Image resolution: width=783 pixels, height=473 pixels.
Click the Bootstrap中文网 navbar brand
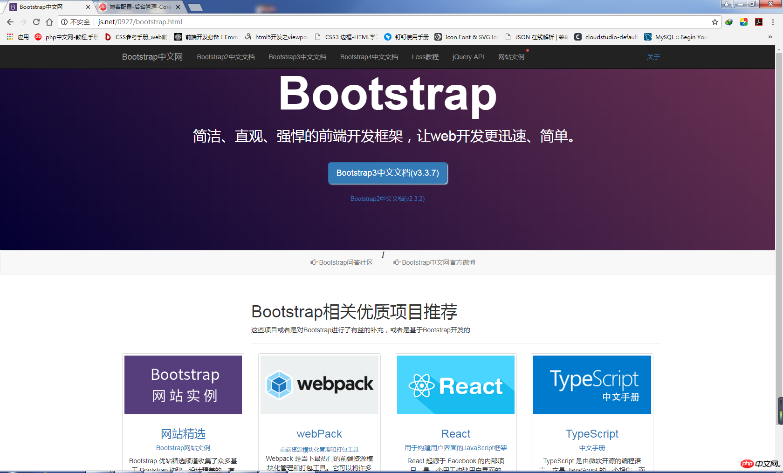[x=152, y=57]
